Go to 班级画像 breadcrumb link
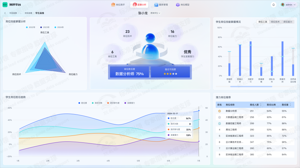300x168 pixels. [x=28, y=13]
